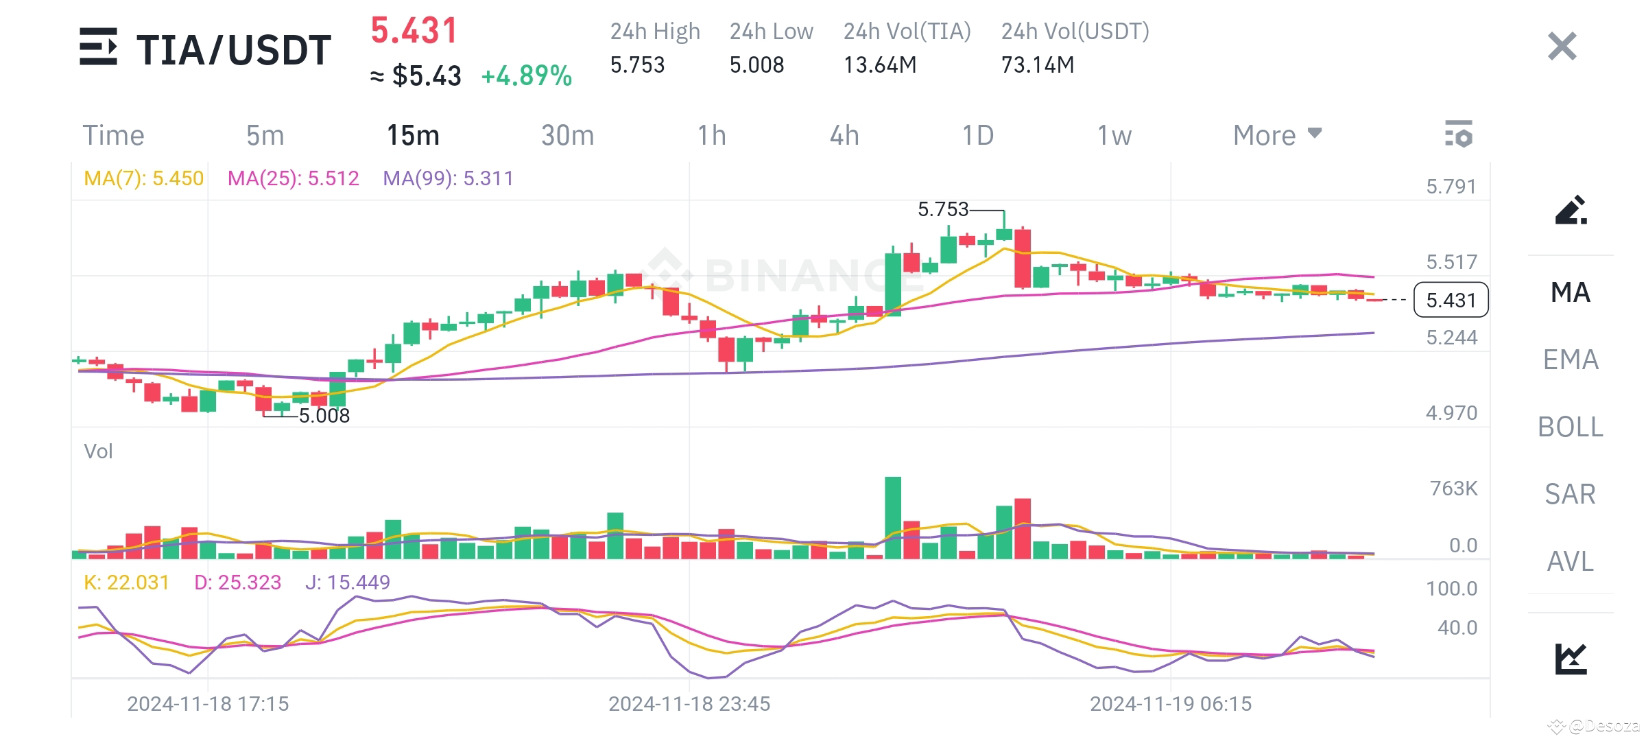Click the 24h High value 5.753
Screen dimensions: 1646x741
tap(636, 65)
